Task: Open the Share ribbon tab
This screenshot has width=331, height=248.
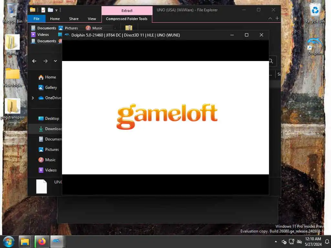Action: point(74,19)
